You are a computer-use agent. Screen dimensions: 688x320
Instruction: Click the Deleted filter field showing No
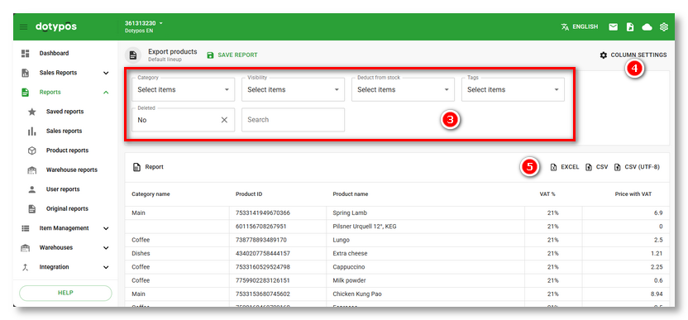184,120
